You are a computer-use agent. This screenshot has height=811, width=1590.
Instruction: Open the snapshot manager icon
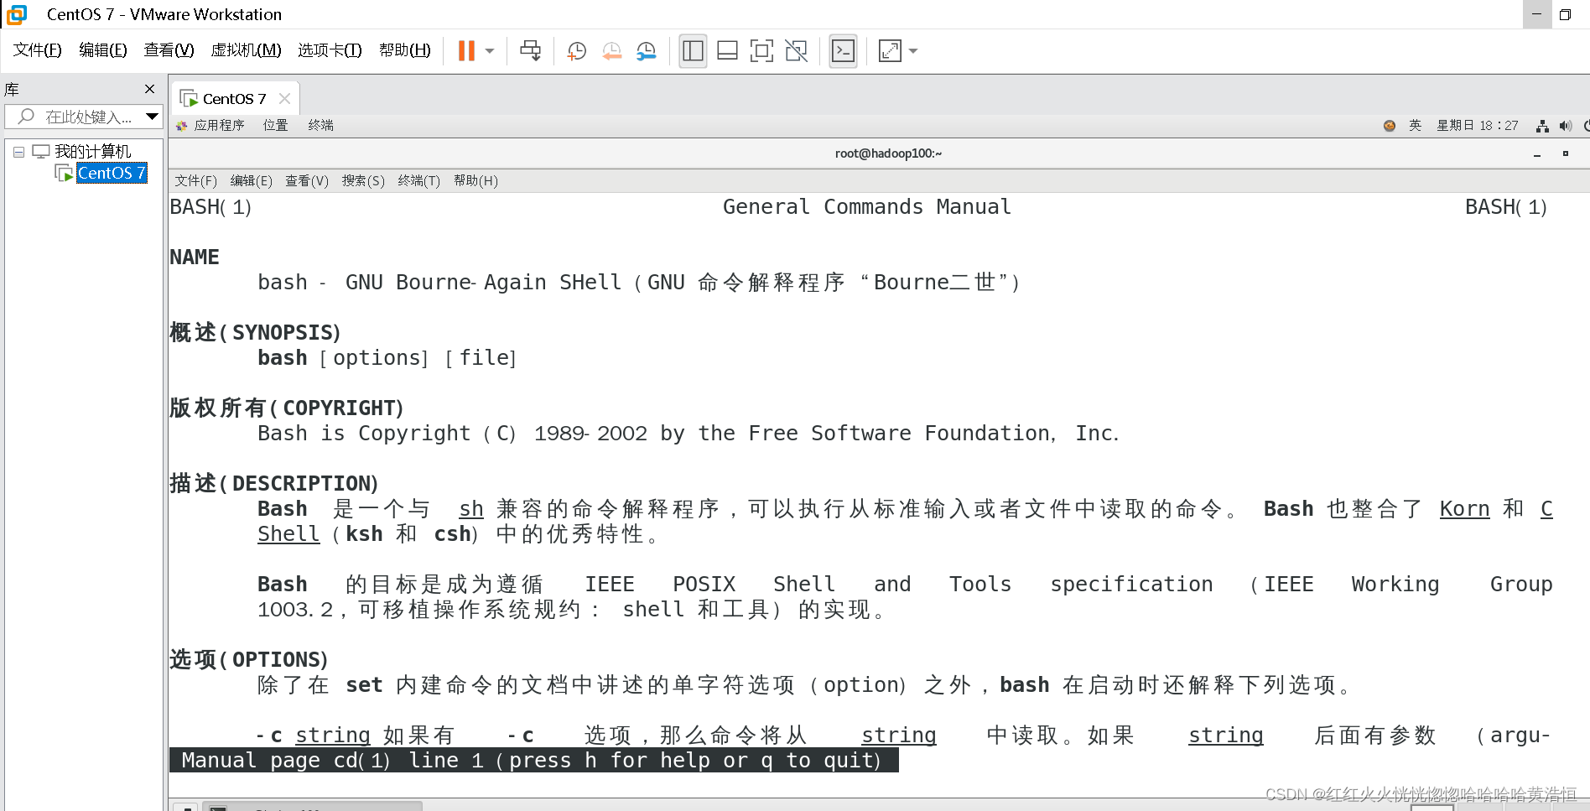pyautogui.click(x=646, y=51)
